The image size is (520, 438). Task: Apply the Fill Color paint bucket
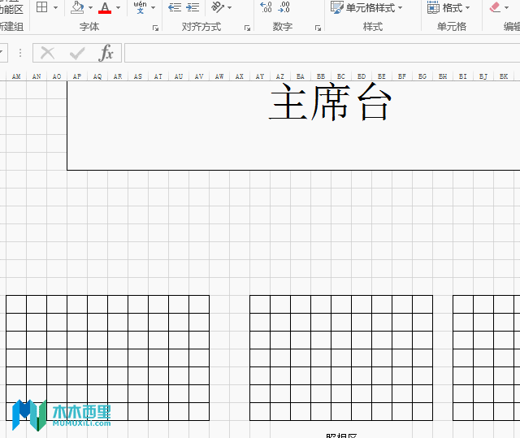77,7
